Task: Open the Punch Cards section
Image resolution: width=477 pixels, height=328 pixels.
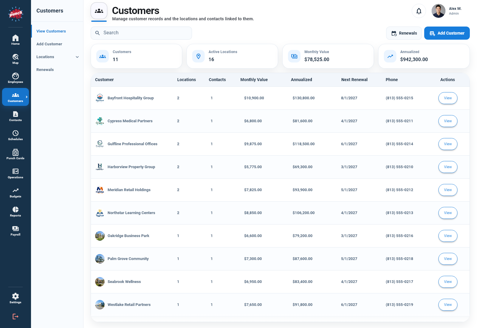Action: (x=16, y=154)
